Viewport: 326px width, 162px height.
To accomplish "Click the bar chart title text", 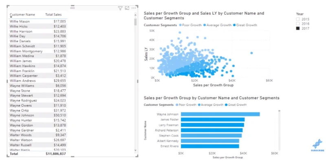I will point(211,98).
